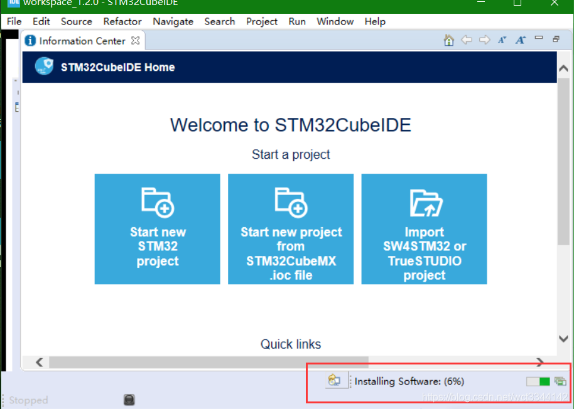Image resolution: width=574 pixels, height=409 pixels.
Task: Open the Source menu
Action: coord(76,21)
